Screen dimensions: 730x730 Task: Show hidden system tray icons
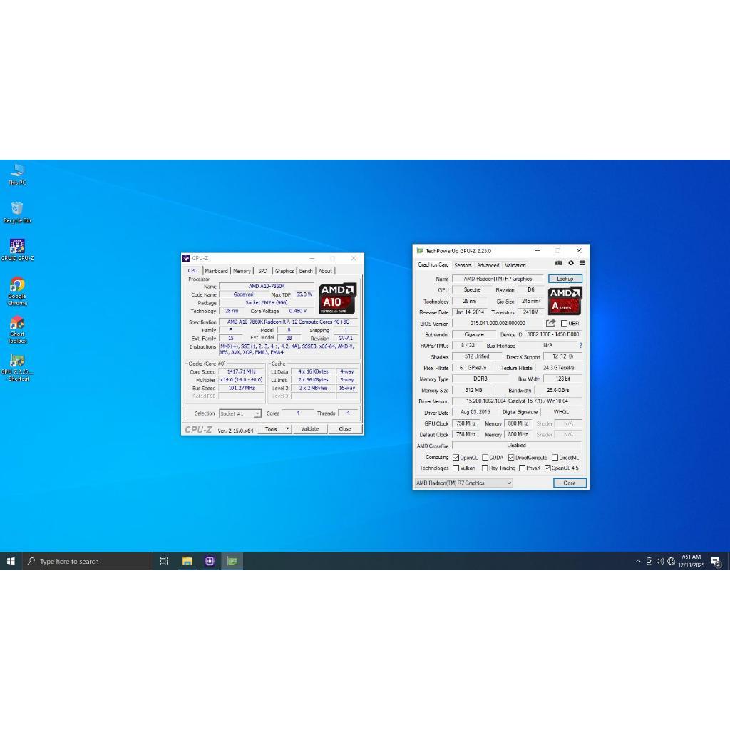click(638, 561)
